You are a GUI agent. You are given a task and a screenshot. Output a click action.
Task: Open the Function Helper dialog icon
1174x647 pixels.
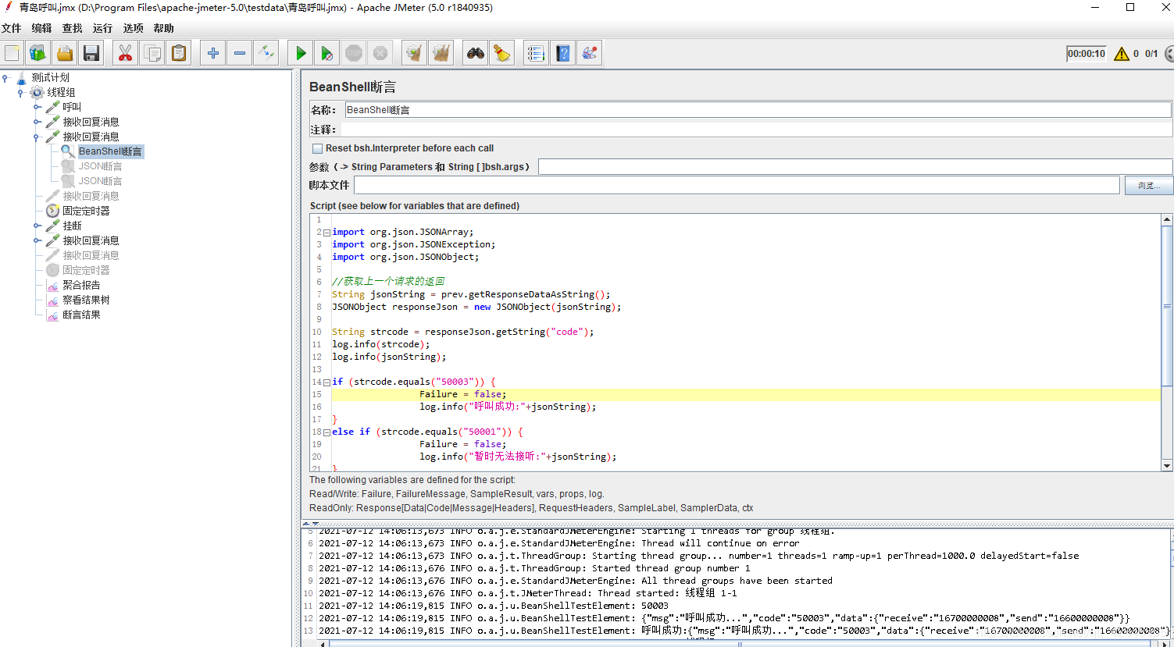(x=536, y=53)
